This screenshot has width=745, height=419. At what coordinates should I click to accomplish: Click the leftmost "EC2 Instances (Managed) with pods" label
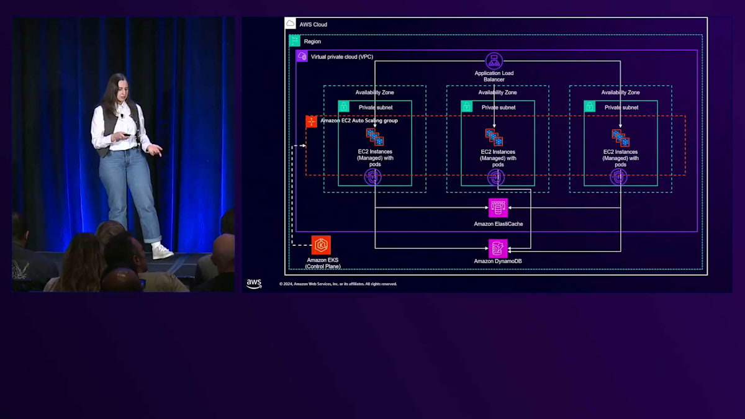375,158
